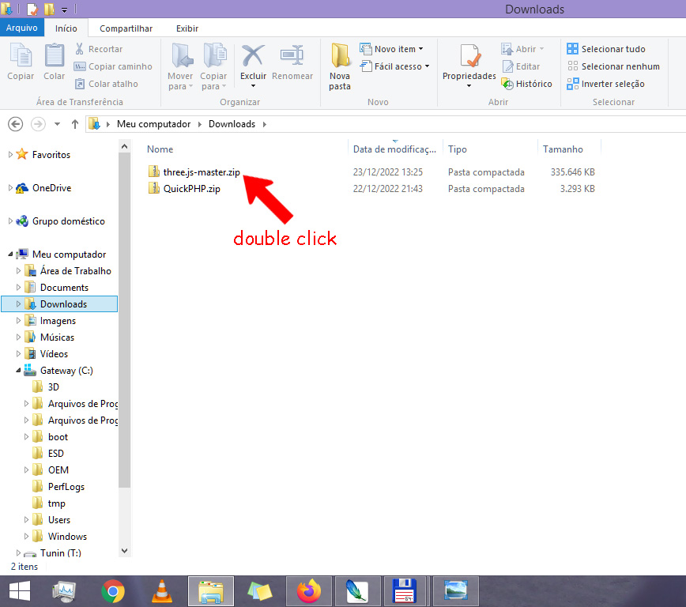Sort files by the Tamanho column header

click(x=563, y=149)
